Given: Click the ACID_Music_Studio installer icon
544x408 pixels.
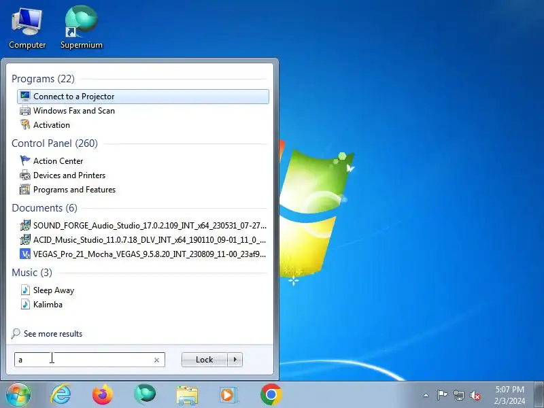Looking at the screenshot, I should (x=25, y=240).
